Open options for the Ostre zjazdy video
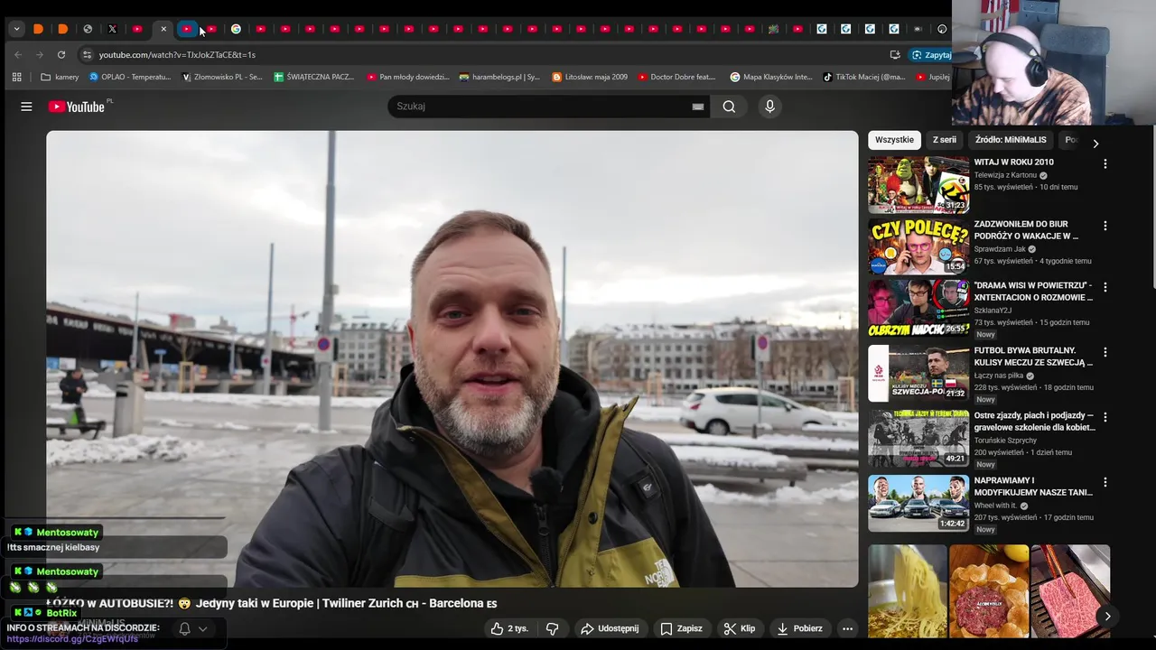Screen dimensions: 1156x650 1105,417
